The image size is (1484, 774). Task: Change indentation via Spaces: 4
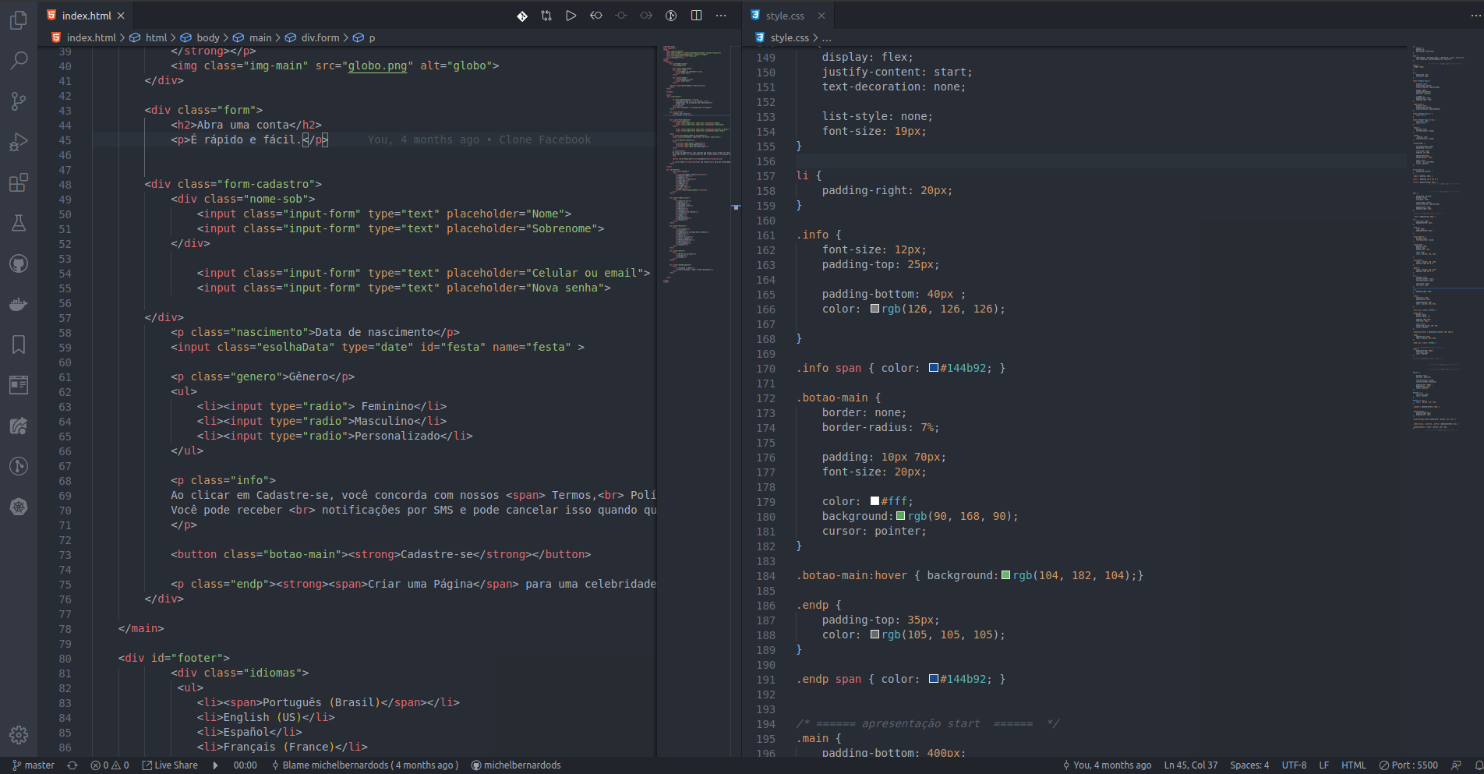click(1249, 765)
